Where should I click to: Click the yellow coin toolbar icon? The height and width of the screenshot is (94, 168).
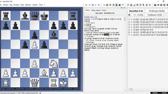110,5
